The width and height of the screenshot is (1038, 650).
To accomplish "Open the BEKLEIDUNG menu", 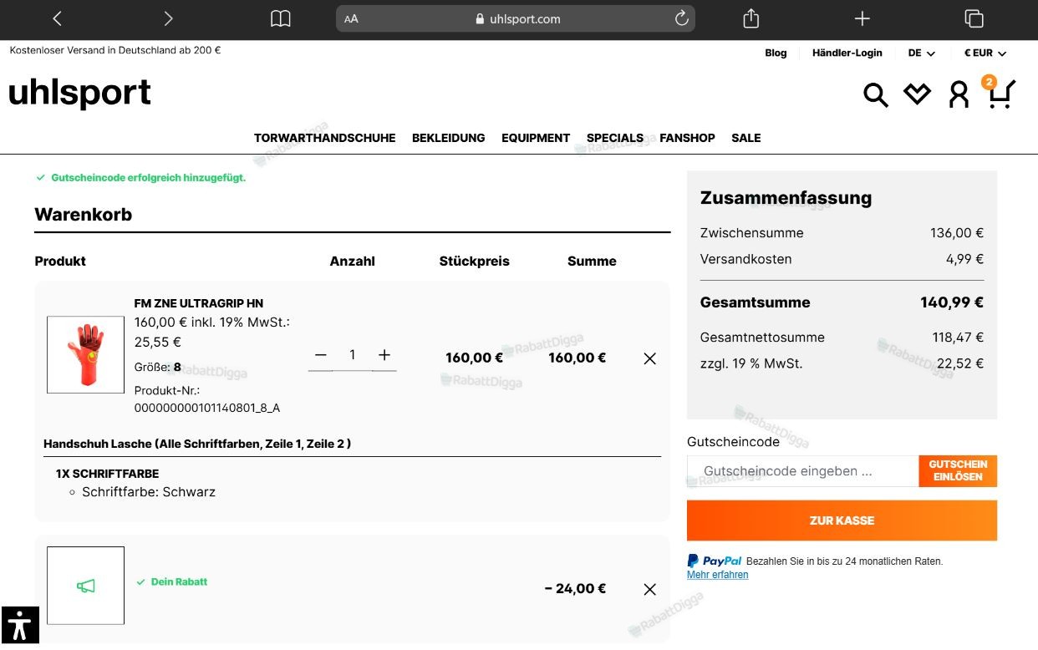I will click(x=448, y=138).
